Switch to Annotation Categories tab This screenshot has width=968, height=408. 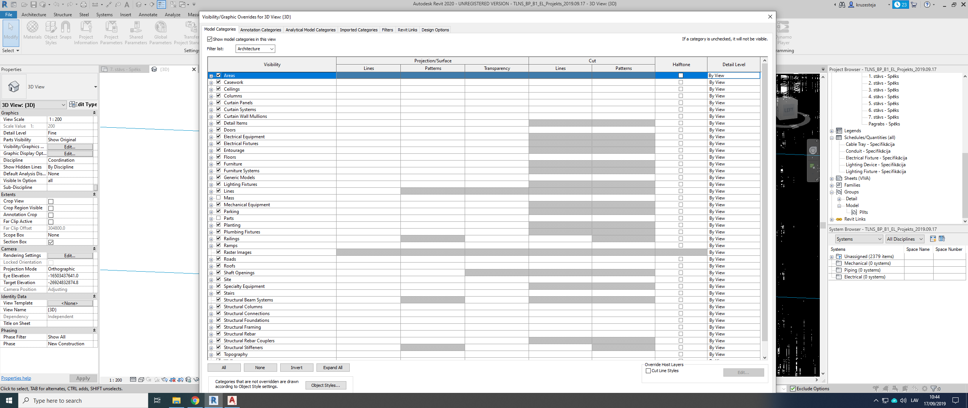(261, 30)
